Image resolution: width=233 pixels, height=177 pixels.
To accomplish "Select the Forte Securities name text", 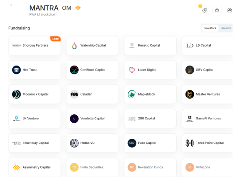I will pyautogui.click(x=92, y=167).
